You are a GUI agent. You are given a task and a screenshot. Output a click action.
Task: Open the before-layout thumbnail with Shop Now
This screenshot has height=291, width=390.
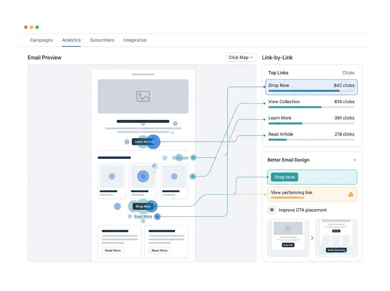288,238
